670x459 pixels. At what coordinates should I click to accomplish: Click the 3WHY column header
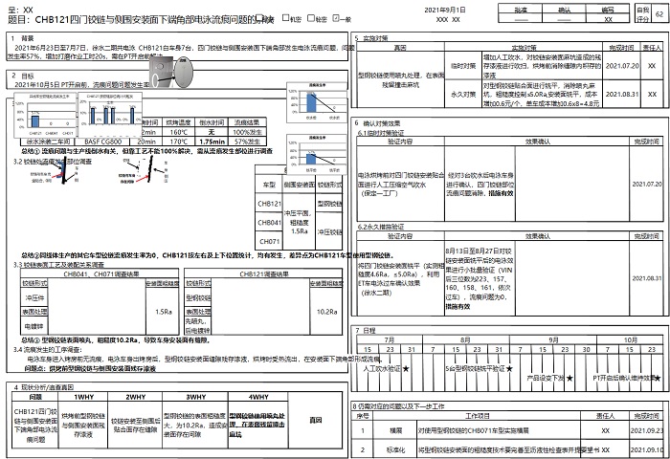pyautogui.click(x=195, y=397)
